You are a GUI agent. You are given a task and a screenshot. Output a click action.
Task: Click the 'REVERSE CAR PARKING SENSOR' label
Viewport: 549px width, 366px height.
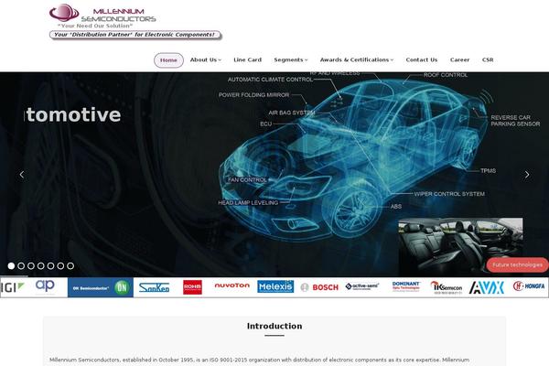(x=515, y=121)
